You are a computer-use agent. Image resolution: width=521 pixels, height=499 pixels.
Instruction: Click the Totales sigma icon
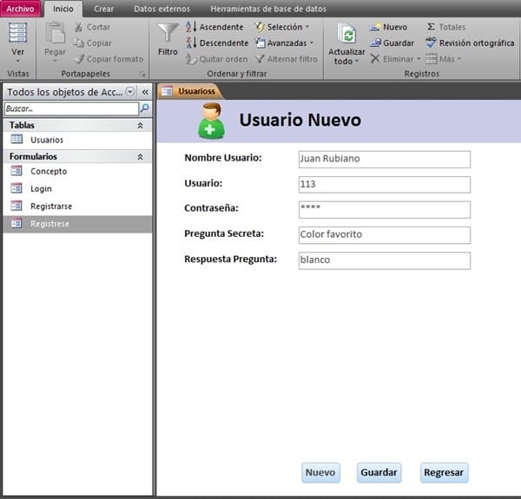(x=431, y=27)
